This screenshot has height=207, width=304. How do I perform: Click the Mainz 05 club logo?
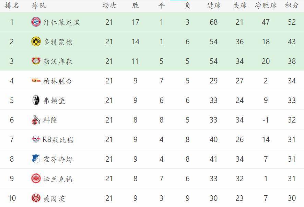[x=36, y=198]
